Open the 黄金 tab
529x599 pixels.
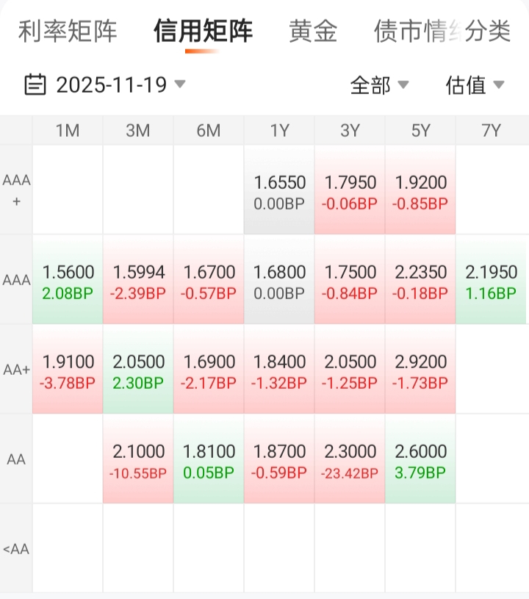pyautogui.click(x=313, y=32)
